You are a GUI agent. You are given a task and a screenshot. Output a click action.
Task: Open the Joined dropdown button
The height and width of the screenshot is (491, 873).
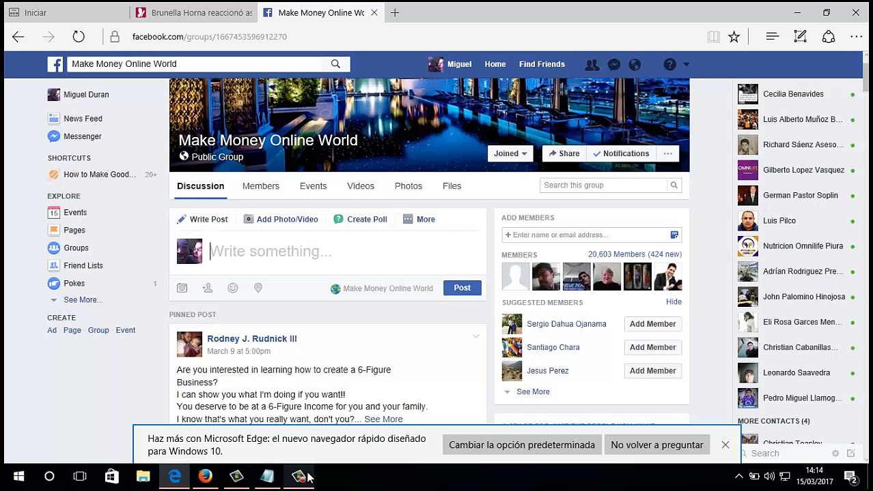pos(511,153)
